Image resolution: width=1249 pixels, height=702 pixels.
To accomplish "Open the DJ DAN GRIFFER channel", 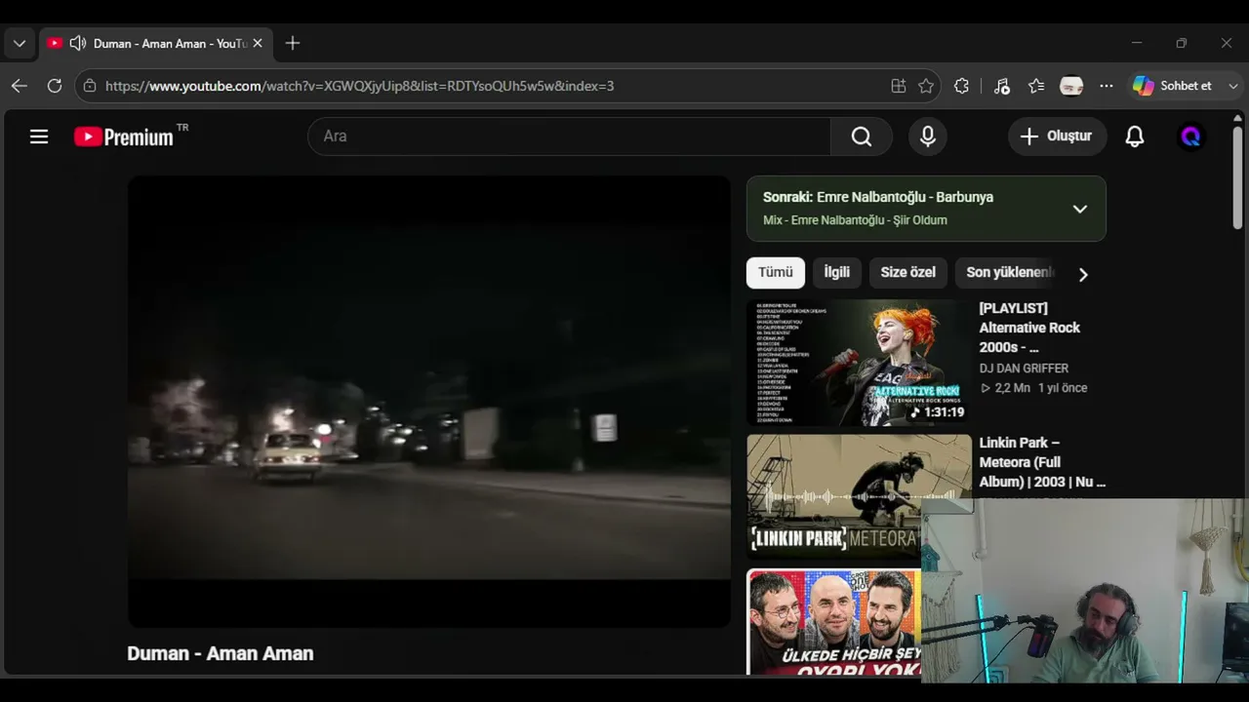I will tap(1024, 369).
